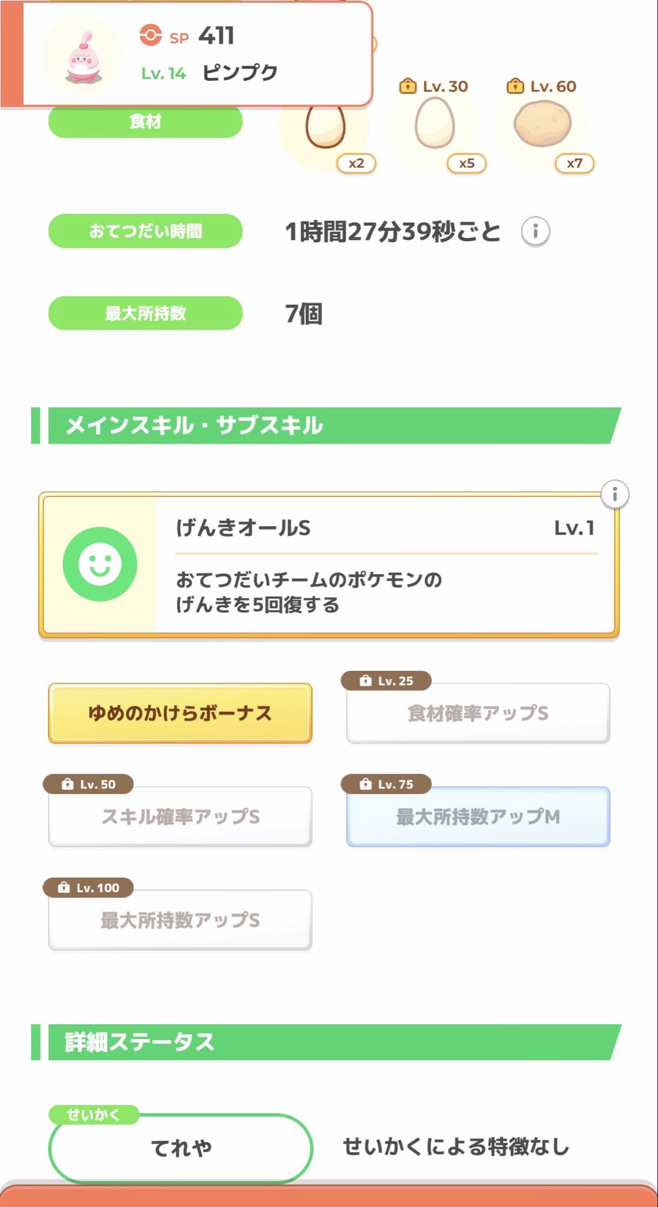Tap the green smiley skill icon
Screen dimensions: 658x1207
coord(100,564)
